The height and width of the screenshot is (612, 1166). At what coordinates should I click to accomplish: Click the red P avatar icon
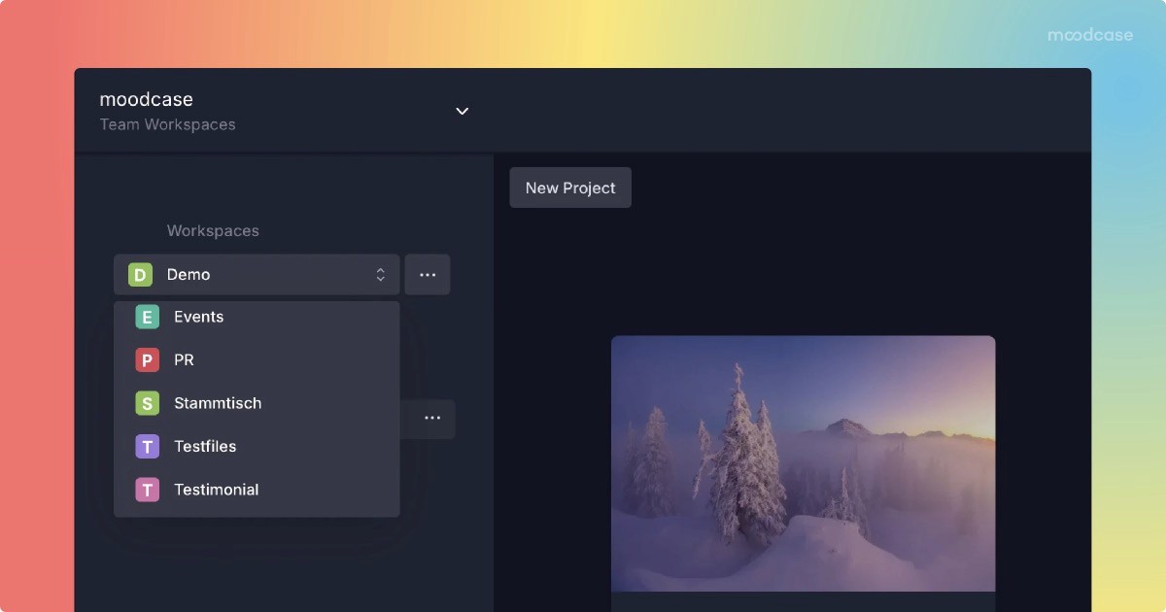tap(147, 360)
